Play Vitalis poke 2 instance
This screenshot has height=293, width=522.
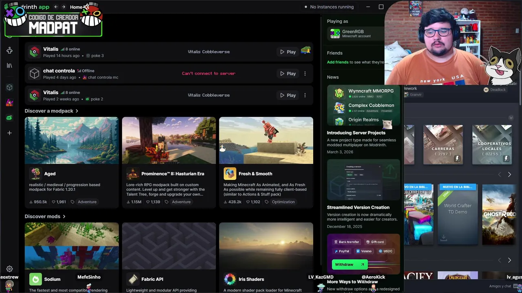pyautogui.click(x=288, y=95)
